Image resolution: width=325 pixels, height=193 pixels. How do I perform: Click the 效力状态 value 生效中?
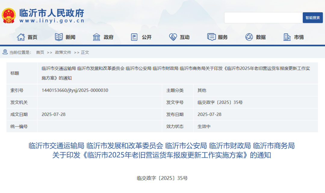[204, 126]
